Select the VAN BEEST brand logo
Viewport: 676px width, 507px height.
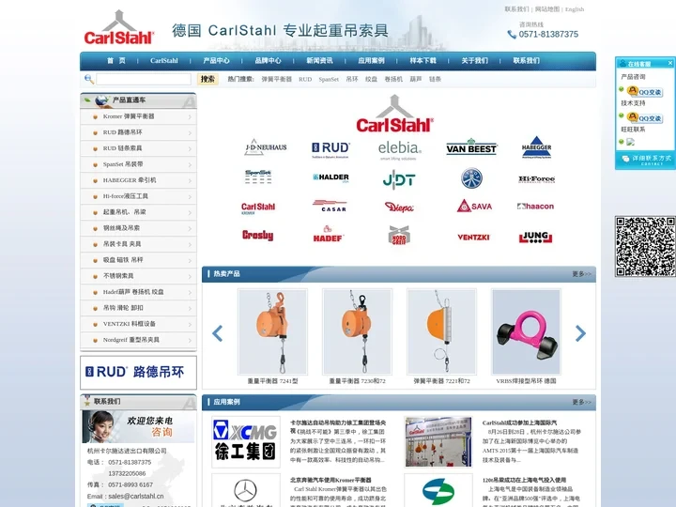tap(471, 148)
